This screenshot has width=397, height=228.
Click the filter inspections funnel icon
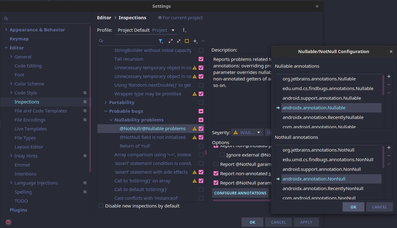coord(160,41)
